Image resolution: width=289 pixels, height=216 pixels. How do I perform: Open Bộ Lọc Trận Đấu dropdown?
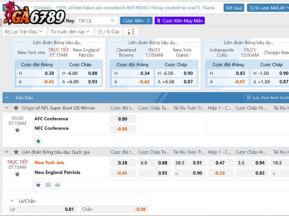[x=24, y=32]
